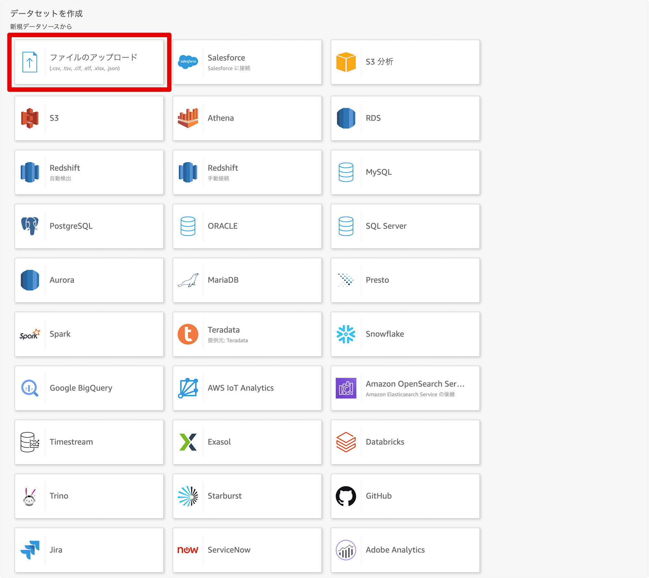Click the Timestream database icon
This screenshot has width=649, height=578.
30,442
